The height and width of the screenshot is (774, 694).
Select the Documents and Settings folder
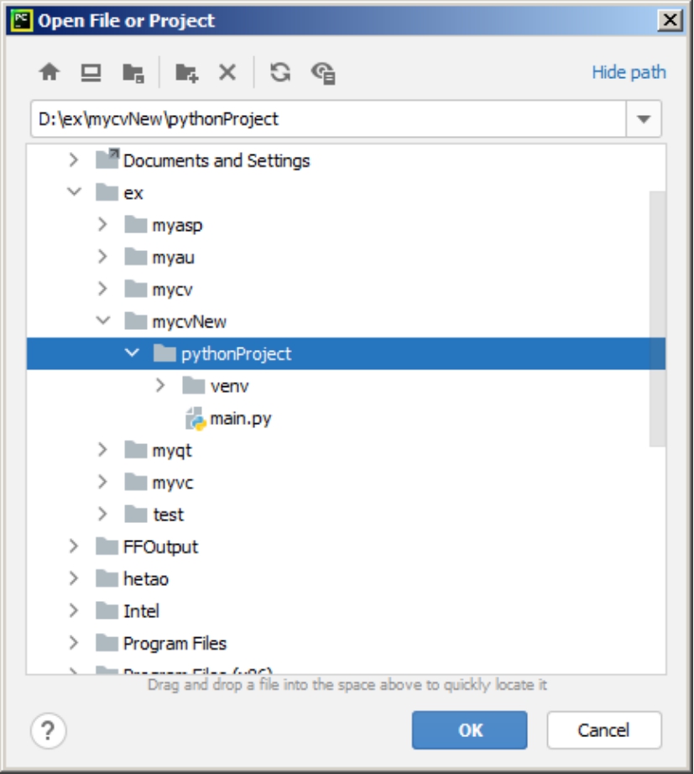(x=216, y=160)
